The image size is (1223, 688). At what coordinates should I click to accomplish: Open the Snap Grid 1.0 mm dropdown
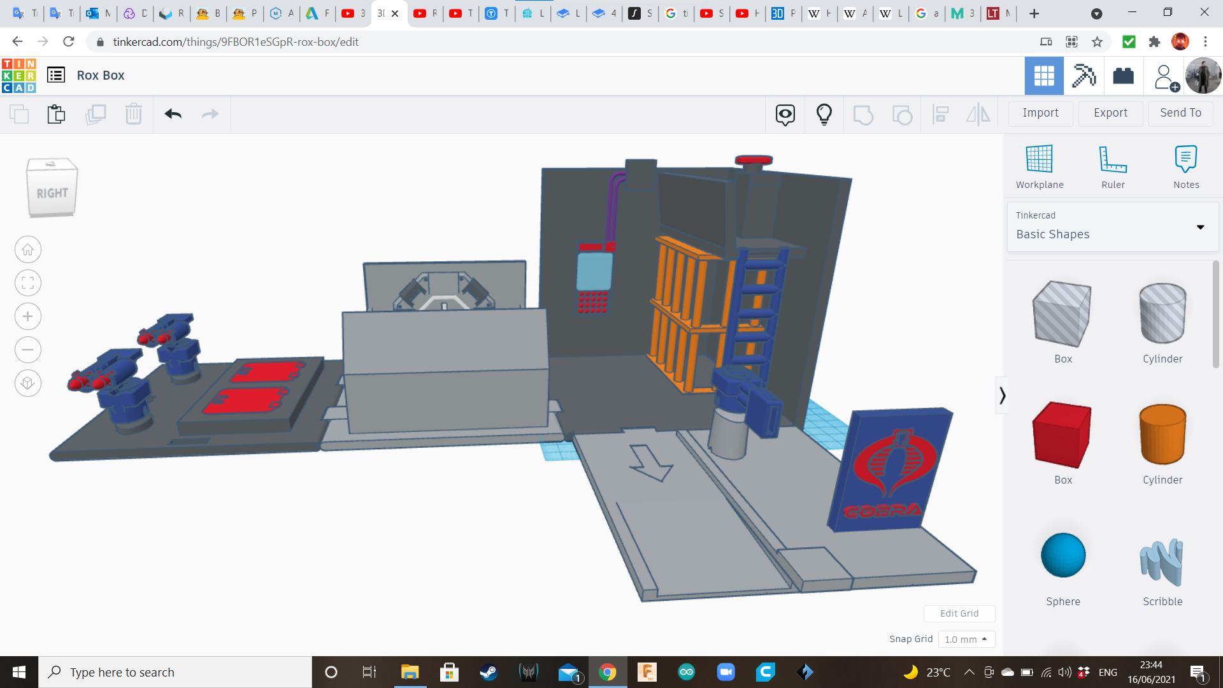point(966,639)
